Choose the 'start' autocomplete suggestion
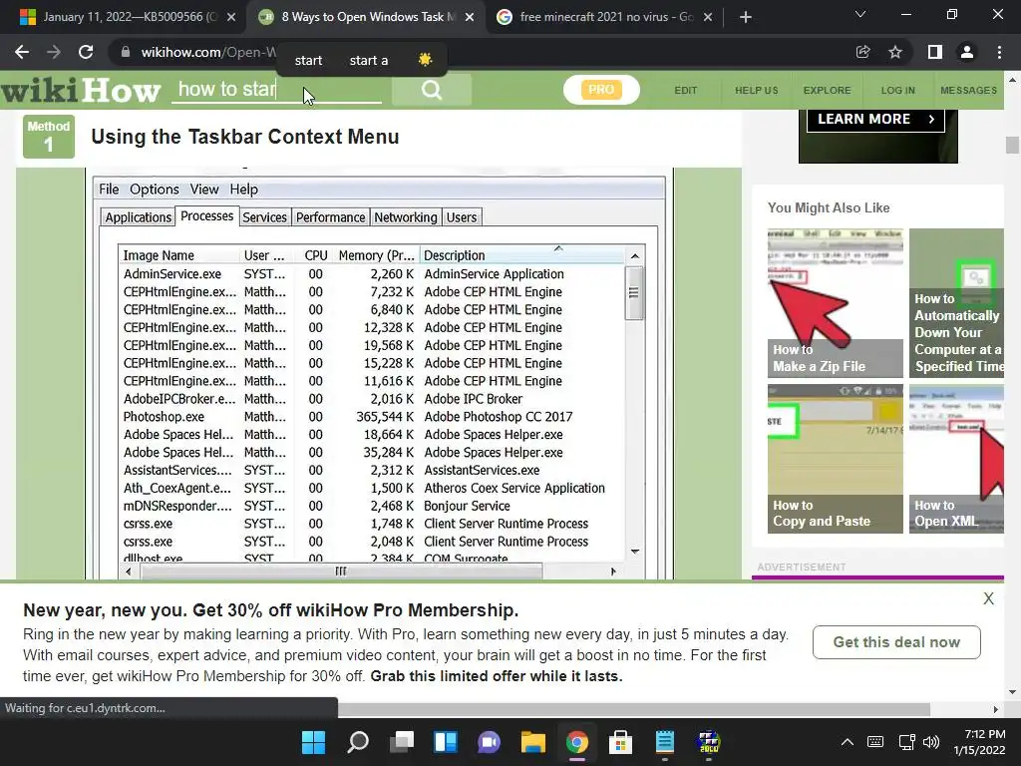This screenshot has height=766, width=1021. pos(308,61)
